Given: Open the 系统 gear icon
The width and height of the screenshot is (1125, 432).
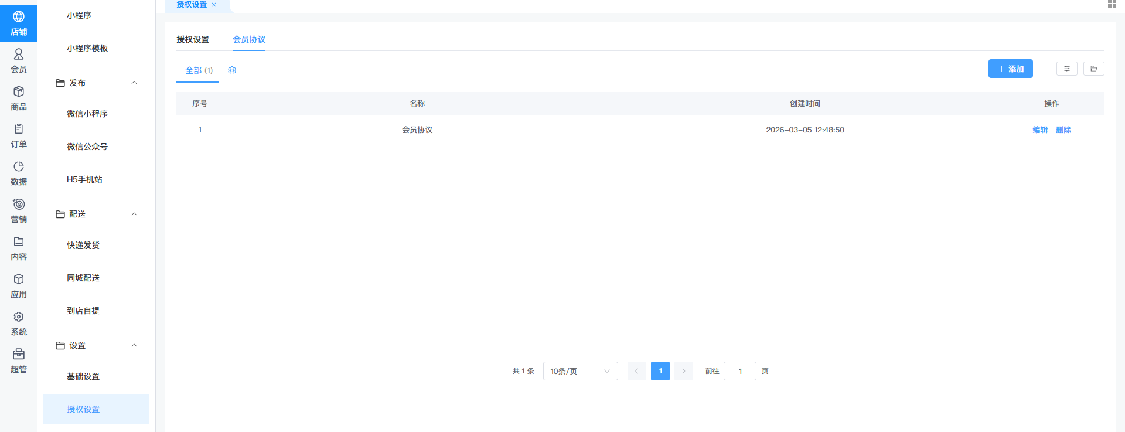Looking at the screenshot, I should [x=19, y=317].
